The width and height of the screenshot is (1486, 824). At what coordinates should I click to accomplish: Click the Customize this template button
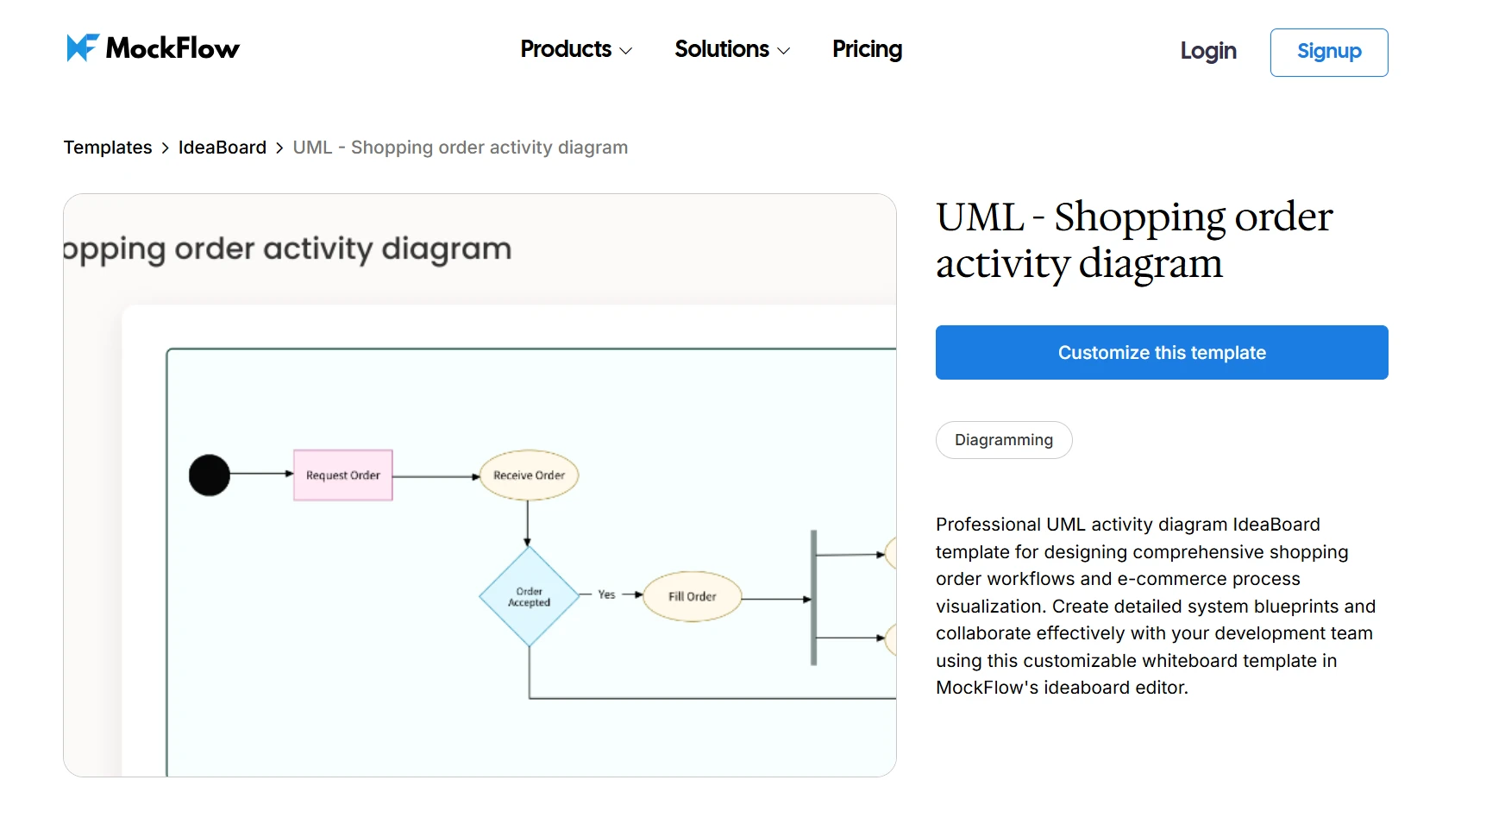(1161, 352)
